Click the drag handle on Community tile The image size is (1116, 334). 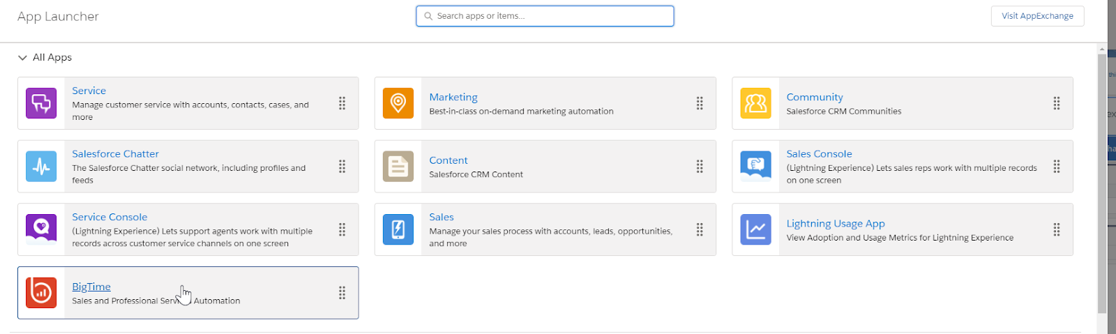coord(1056,103)
